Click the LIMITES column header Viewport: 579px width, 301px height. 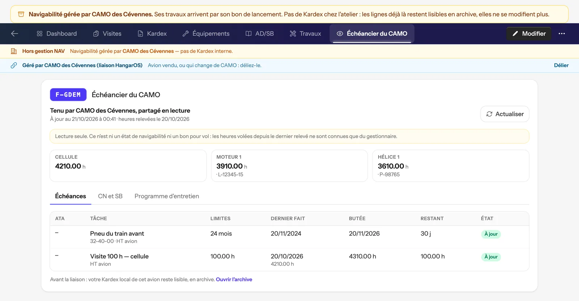[x=220, y=219]
